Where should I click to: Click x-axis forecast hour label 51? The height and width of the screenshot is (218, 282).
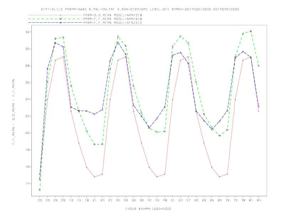[x=173, y=200]
